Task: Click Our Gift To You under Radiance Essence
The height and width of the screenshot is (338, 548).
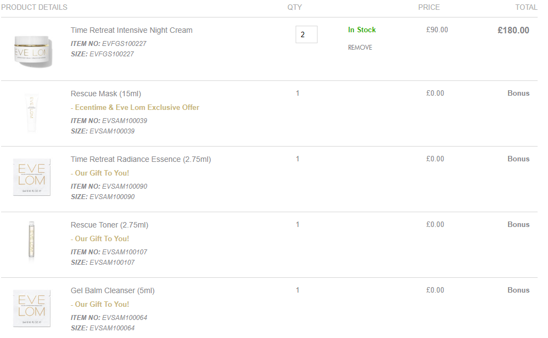Action: 100,173
